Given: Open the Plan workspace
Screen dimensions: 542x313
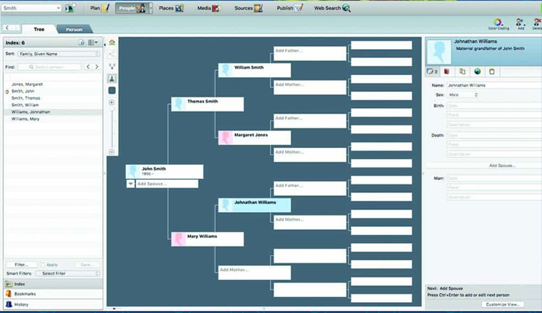Looking at the screenshot, I should [99, 8].
